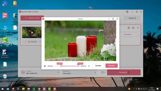This screenshot has height=91, width=161.
Task: Click the red Camtasia recorder taskbar icon
Action: tap(55, 89)
